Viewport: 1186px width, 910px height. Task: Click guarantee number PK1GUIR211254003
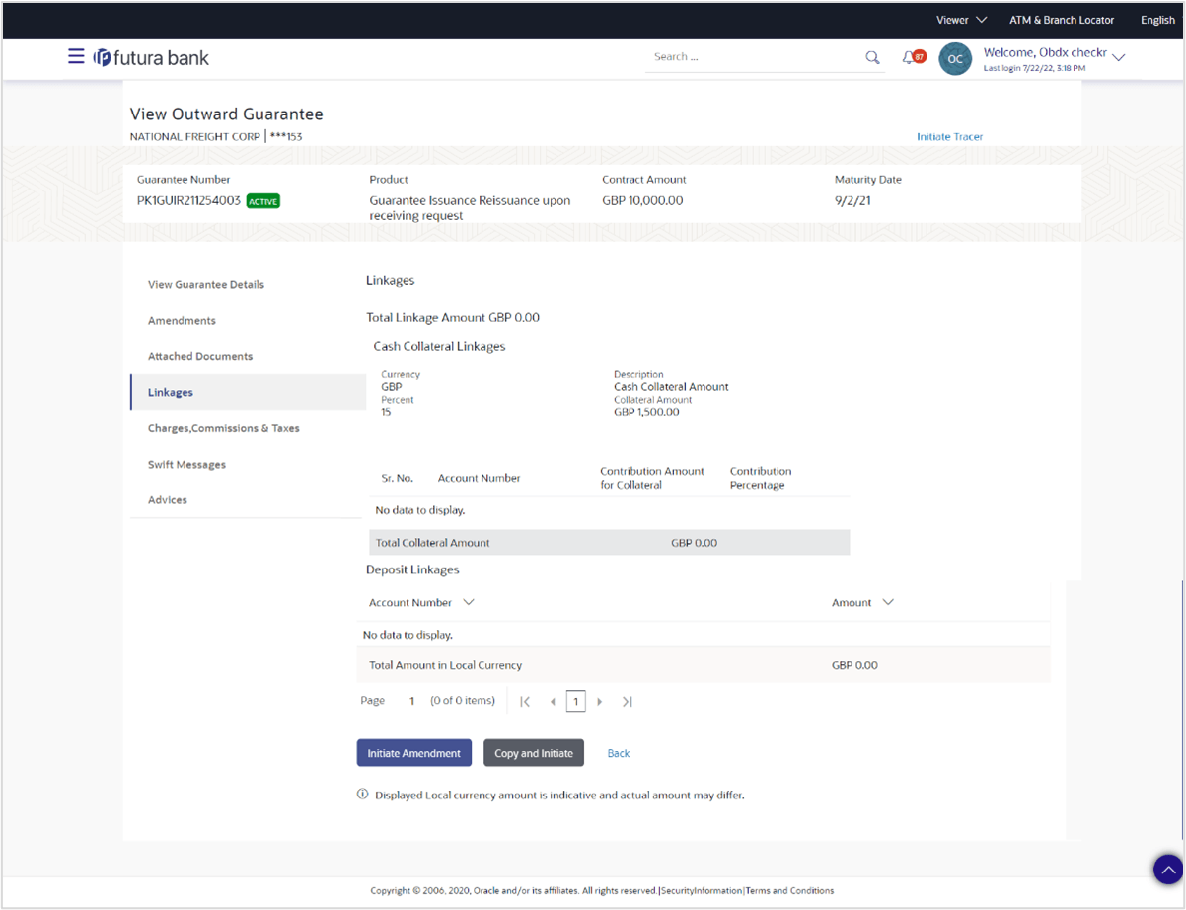(188, 200)
